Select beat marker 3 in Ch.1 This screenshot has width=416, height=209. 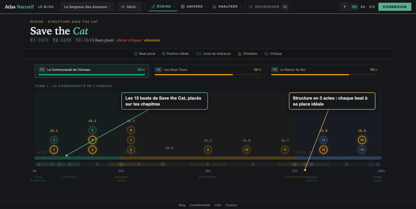(x=54, y=140)
